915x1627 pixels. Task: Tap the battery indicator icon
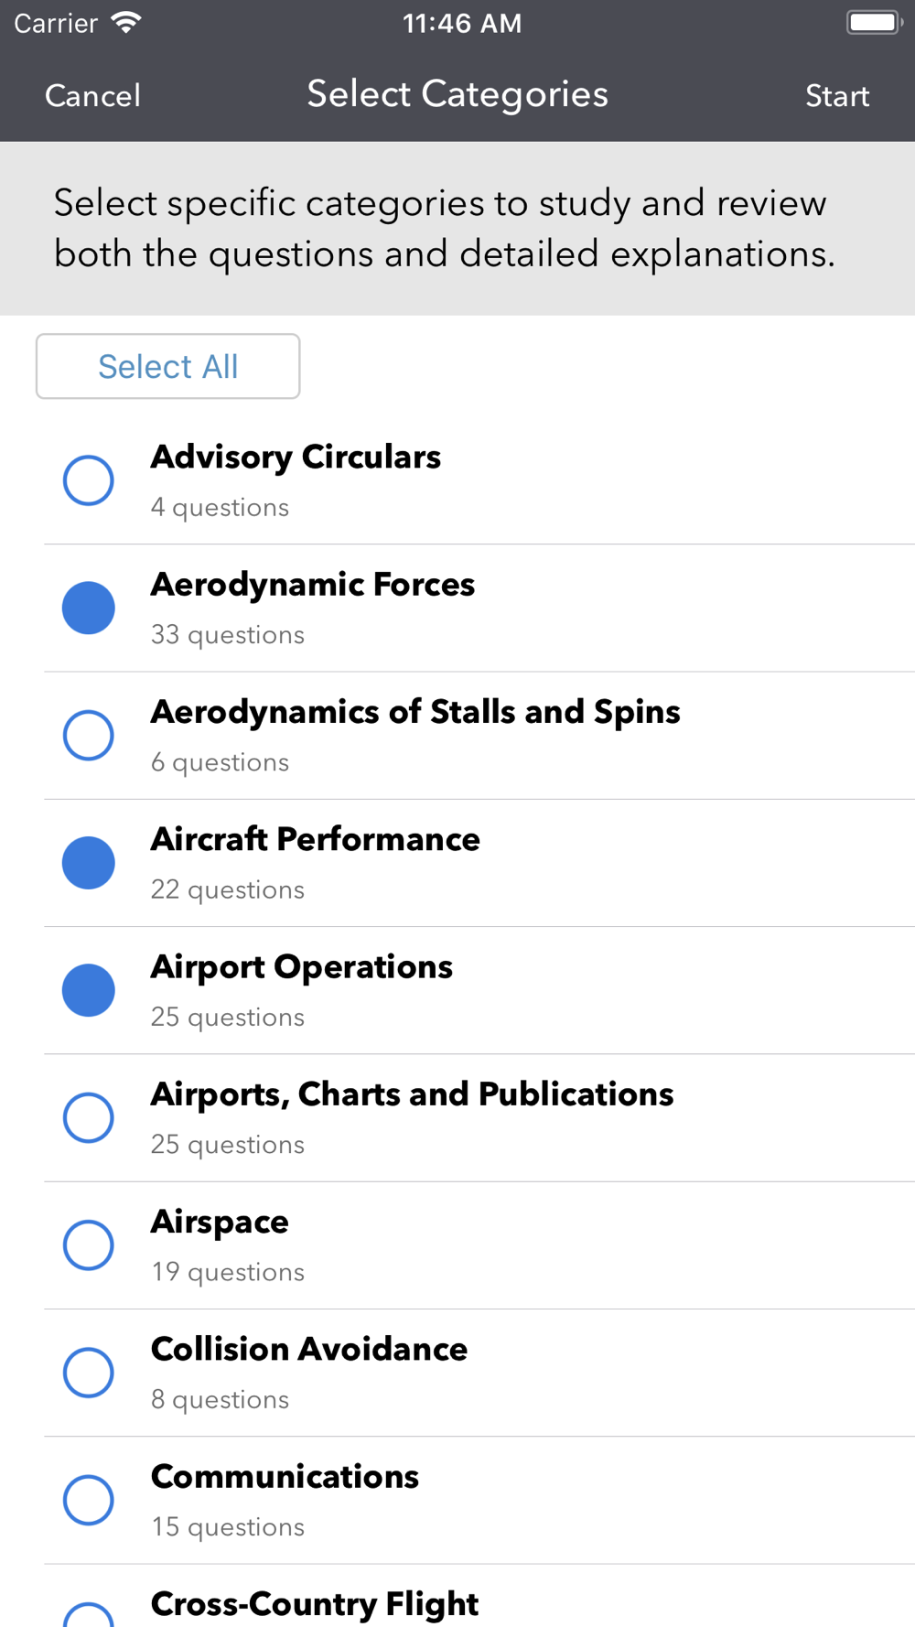[x=874, y=23]
